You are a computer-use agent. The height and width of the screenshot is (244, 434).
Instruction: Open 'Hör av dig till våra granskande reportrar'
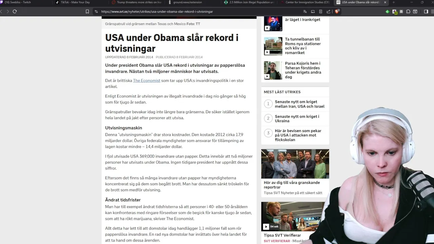coord(292,185)
